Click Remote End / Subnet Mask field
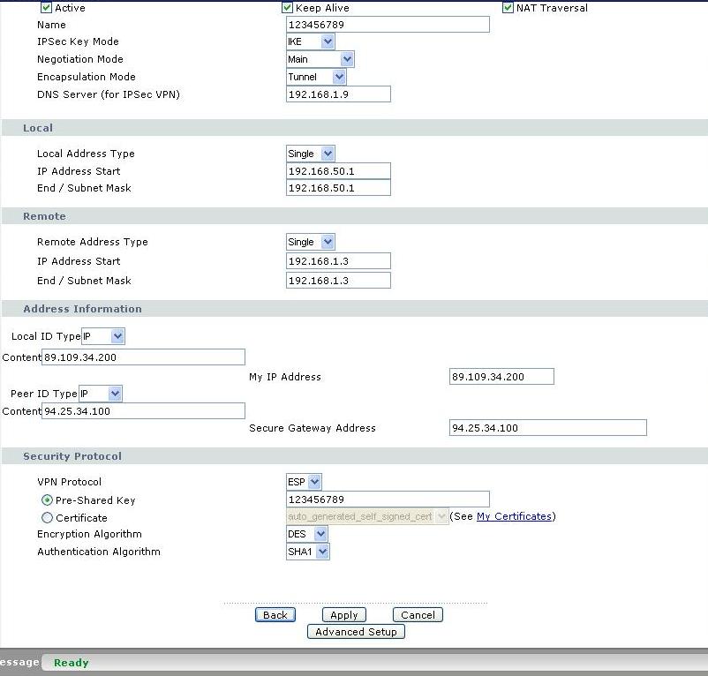Viewport: 708px width, 676px height. (338, 281)
